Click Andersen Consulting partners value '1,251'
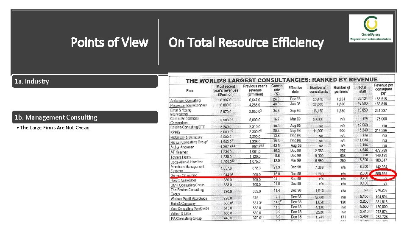Image resolution: width=407 pixels, height=229 pixels. click(x=341, y=99)
